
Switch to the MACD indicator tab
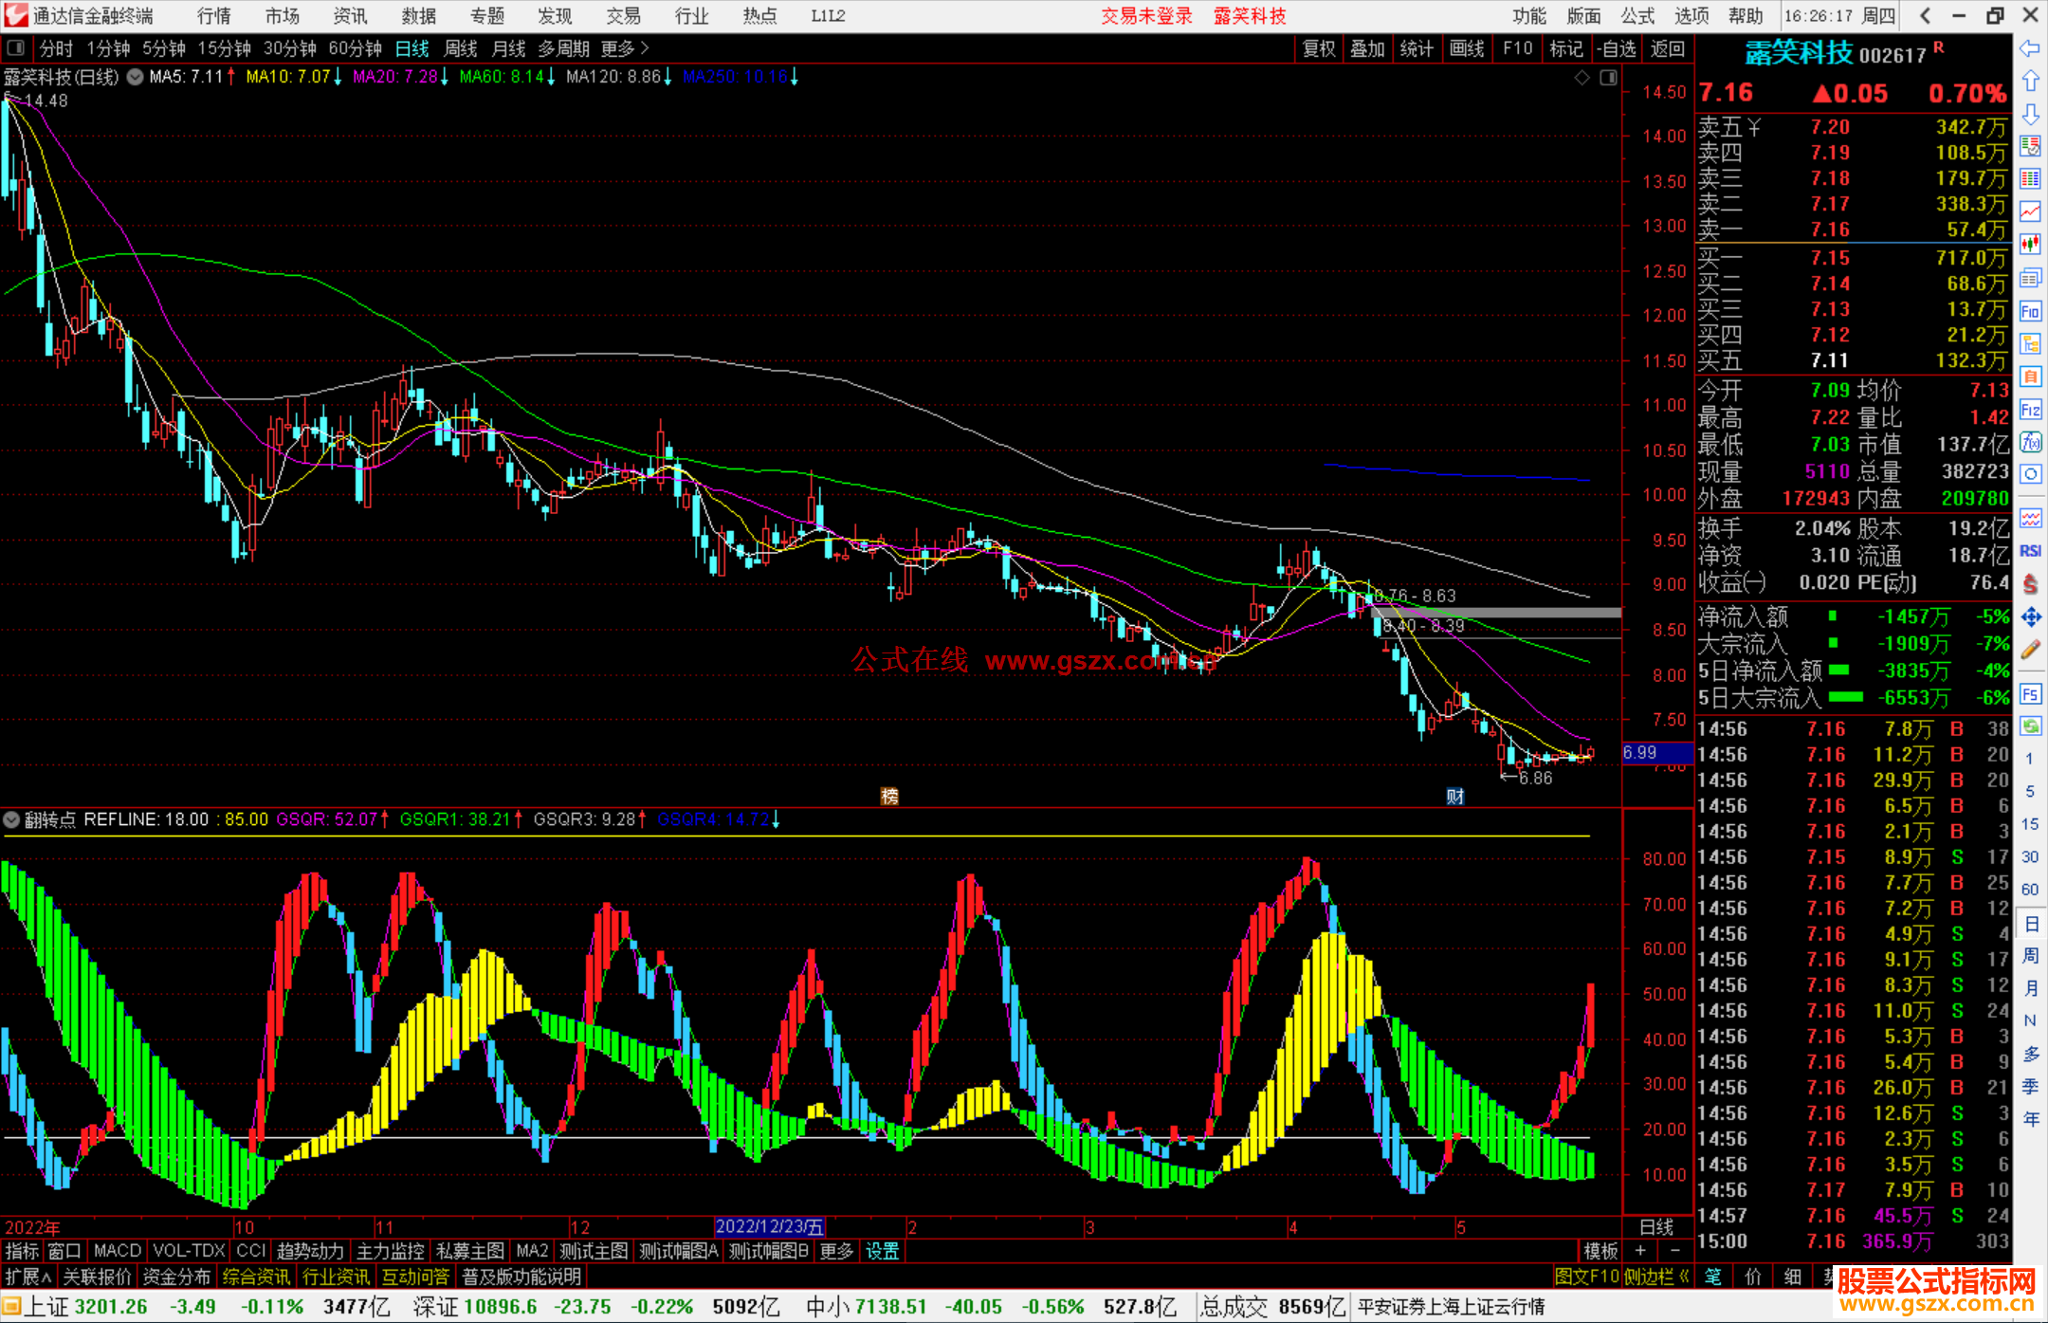pos(118,1251)
